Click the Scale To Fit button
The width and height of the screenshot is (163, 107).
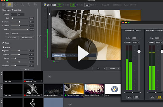click(x=12, y=38)
